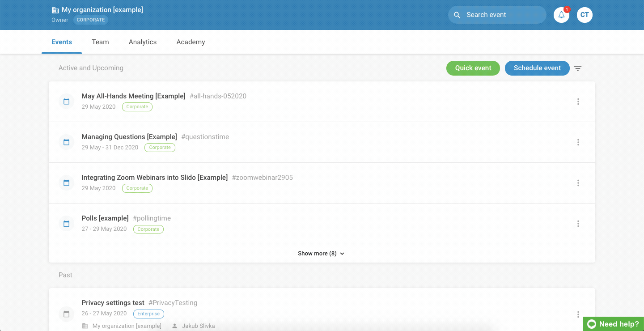Click calendar icon of Privacy settings test
This screenshot has width=644, height=331.
(67, 314)
